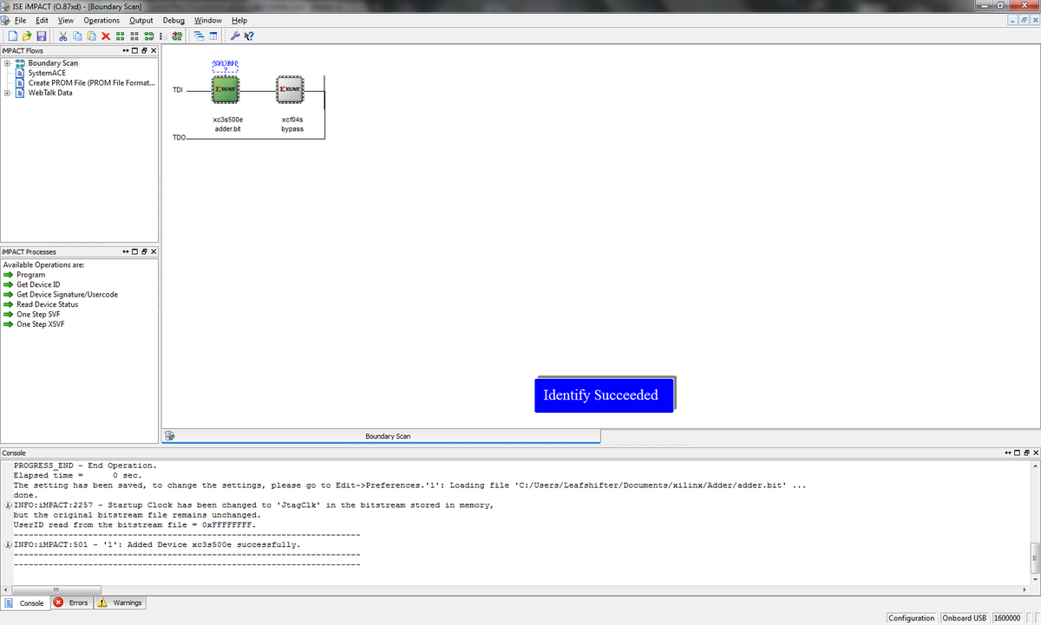This screenshot has height=625, width=1041.
Task: Run Get Device ID operation
Action: tap(38, 284)
